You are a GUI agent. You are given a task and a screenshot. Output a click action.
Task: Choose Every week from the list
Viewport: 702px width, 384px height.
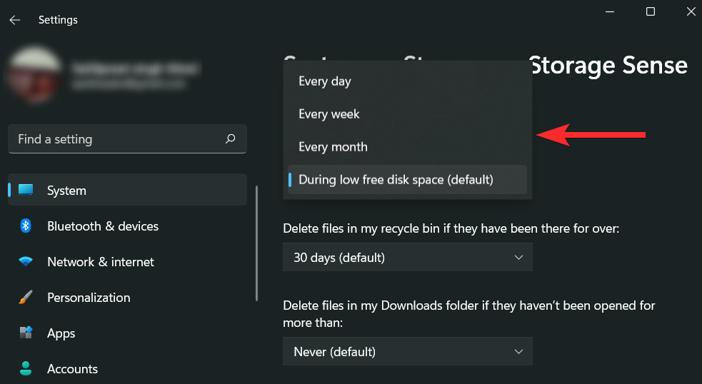point(329,114)
